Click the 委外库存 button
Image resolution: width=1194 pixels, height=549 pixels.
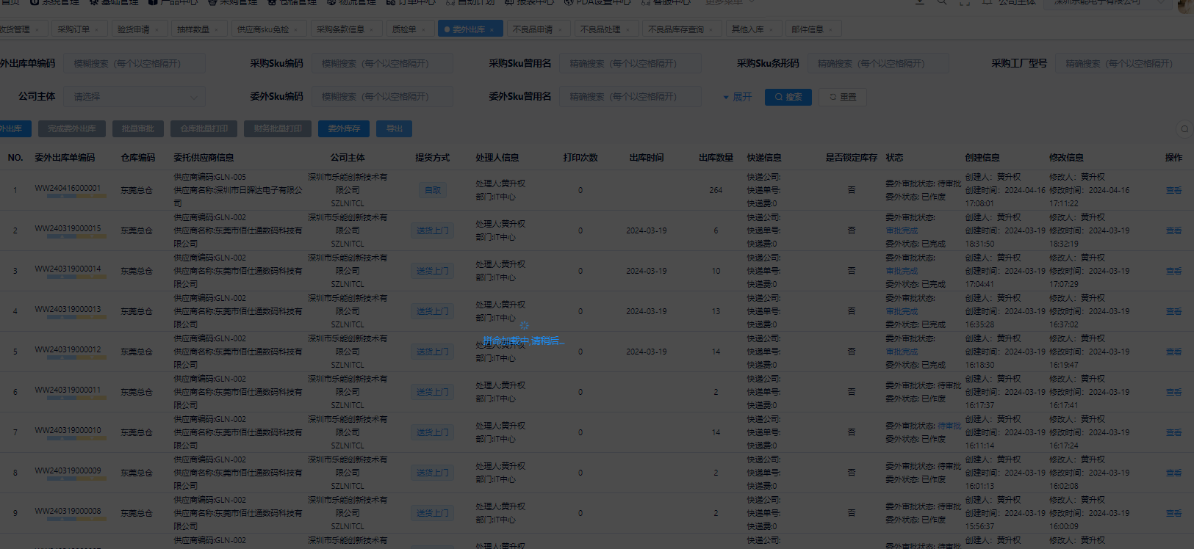coord(344,129)
